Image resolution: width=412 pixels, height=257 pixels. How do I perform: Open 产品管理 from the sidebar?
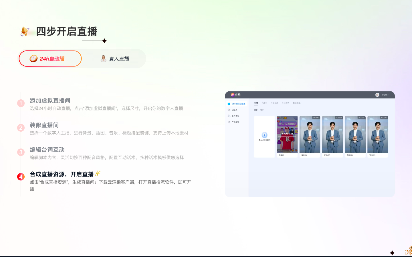pyautogui.click(x=235, y=122)
